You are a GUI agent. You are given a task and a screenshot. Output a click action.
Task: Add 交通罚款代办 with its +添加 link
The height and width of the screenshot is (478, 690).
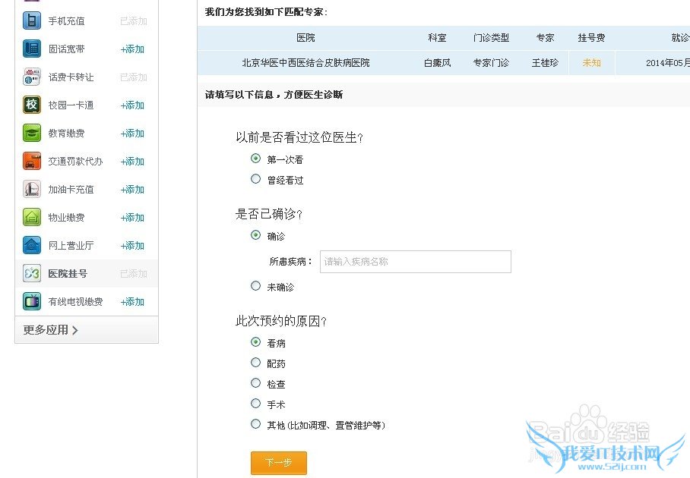tap(132, 162)
